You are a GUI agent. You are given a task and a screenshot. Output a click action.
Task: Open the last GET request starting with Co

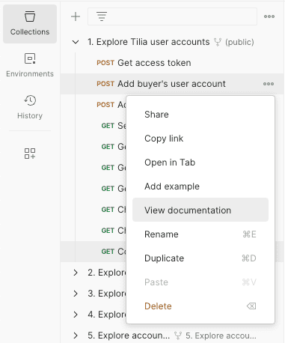(x=114, y=252)
